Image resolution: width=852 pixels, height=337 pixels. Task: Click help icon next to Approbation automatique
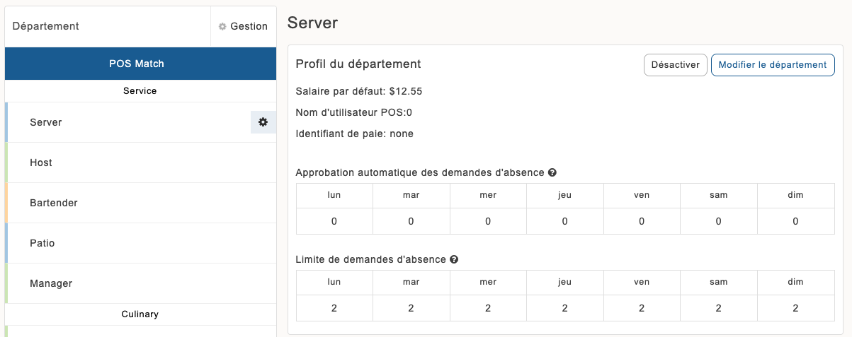552,172
